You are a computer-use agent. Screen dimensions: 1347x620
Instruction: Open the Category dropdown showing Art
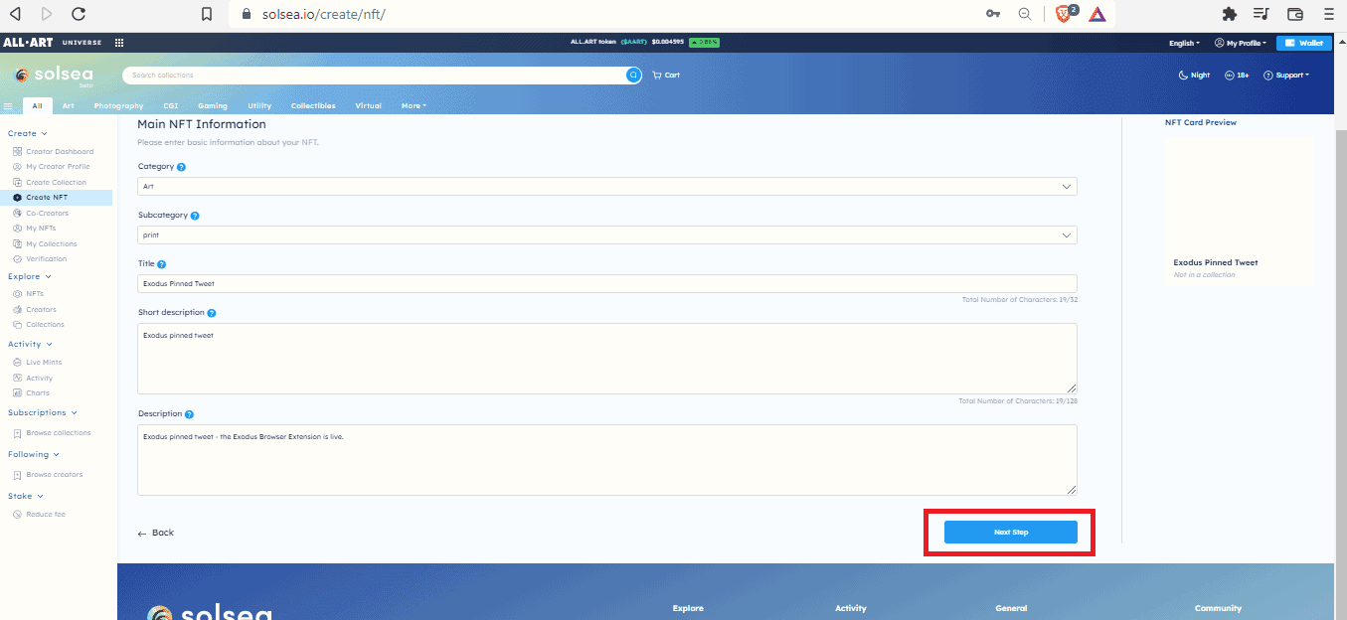(606, 187)
